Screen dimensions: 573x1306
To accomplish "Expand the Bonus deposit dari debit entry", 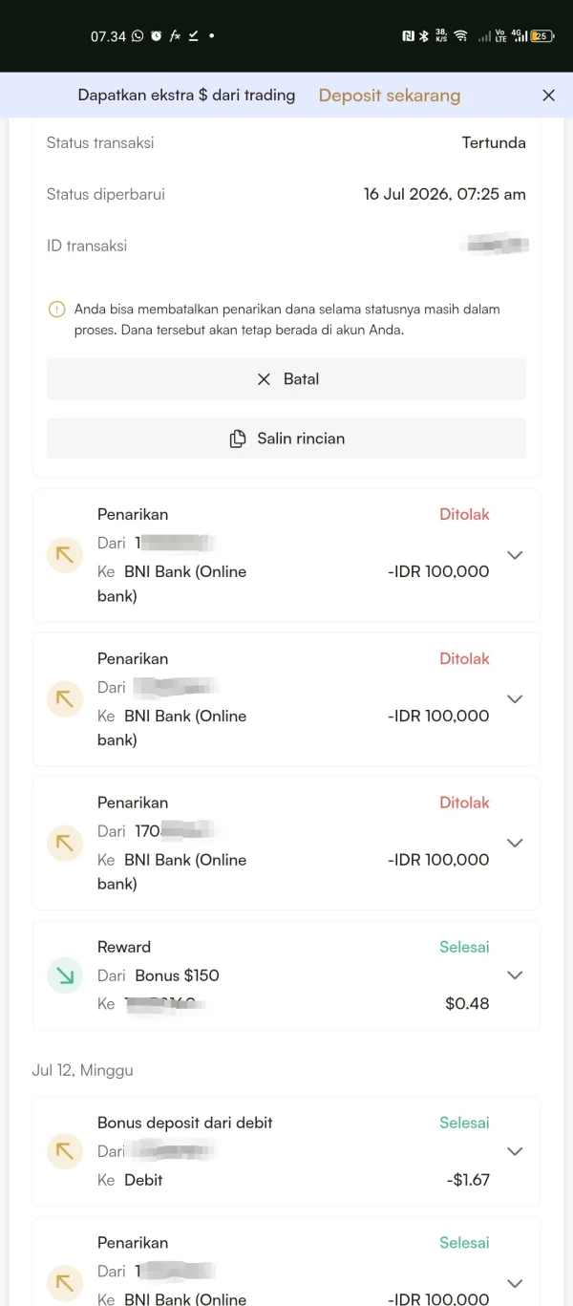I will (x=515, y=1151).
